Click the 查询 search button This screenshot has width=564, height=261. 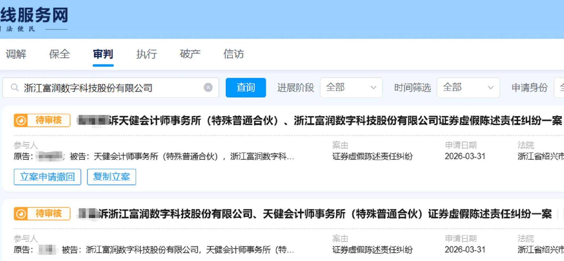246,88
